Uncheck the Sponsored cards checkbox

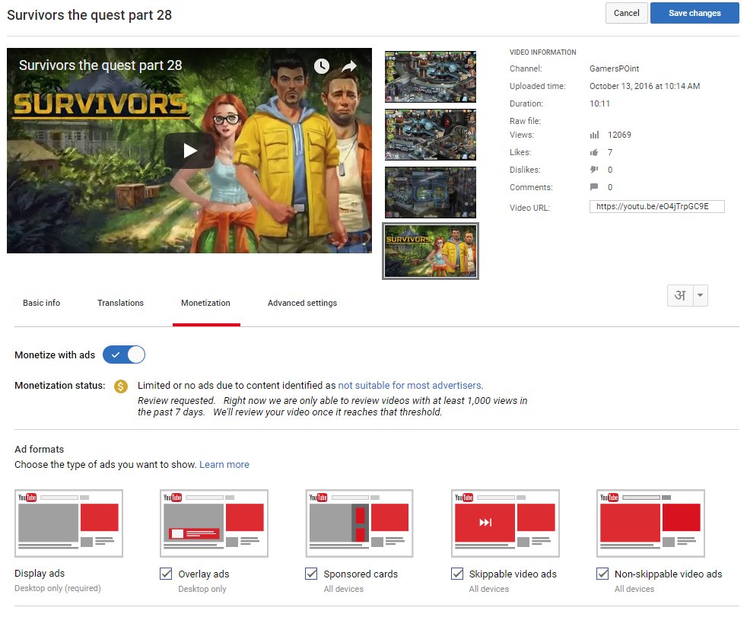click(x=311, y=574)
